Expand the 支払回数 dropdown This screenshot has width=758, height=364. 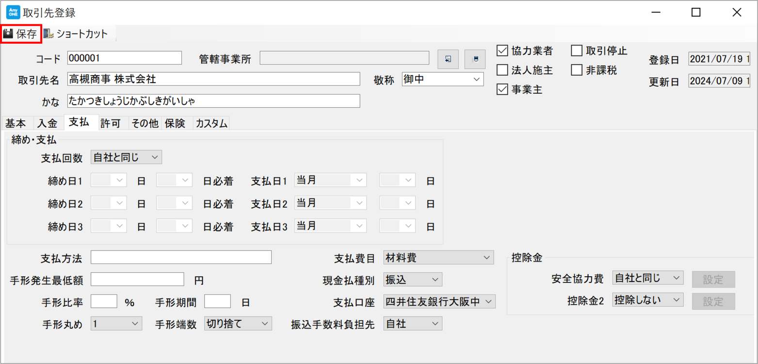(126, 157)
